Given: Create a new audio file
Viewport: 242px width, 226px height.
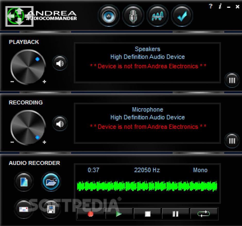Looking at the screenshot, I should click(24, 182).
